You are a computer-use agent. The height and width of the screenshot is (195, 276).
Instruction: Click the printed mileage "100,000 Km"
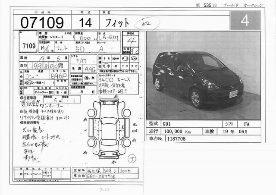point(177,132)
